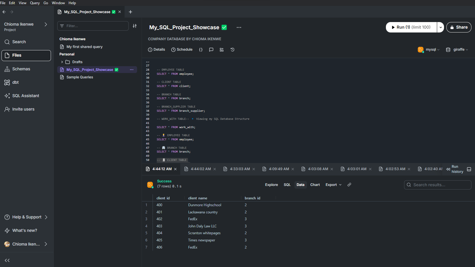Click the Share button

[459, 27]
